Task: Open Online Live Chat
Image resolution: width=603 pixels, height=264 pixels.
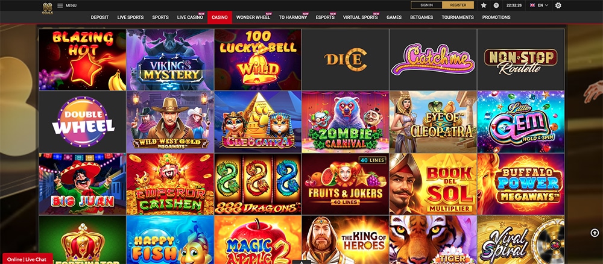Action: tap(27, 259)
